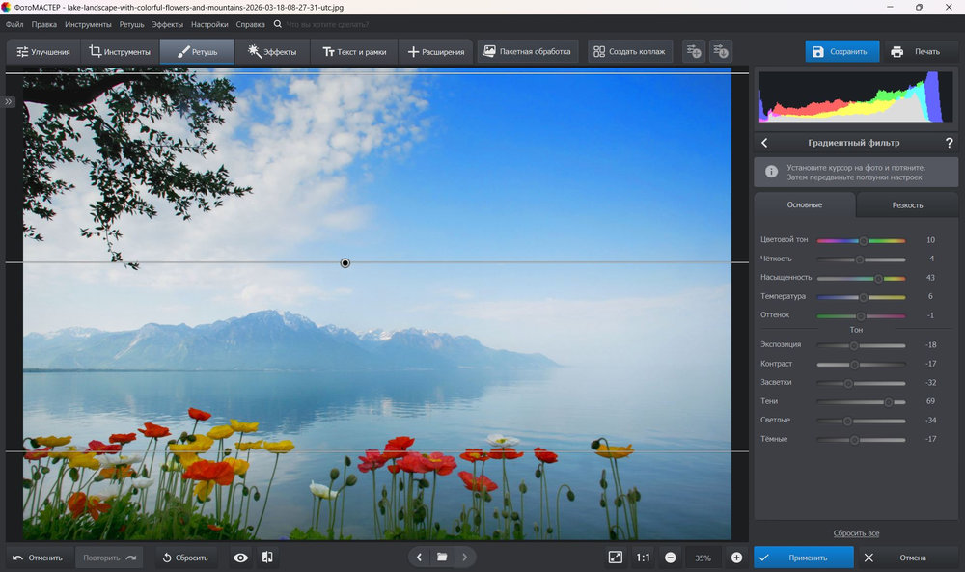Select the Ретушь toolbar tab
Viewport: 965px width, 572px height.
coord(197,52)
